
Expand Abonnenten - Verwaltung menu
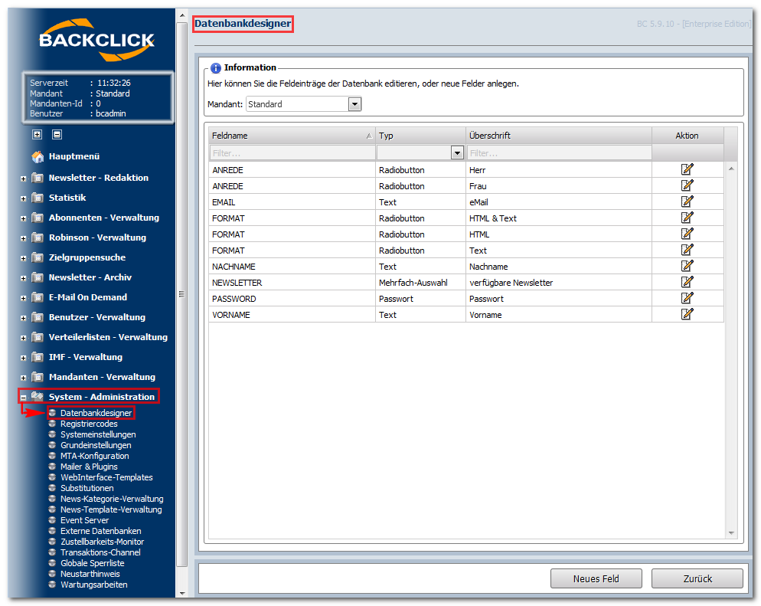tap(23, 218)
